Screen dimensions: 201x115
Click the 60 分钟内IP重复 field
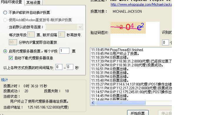tap(13, 42)
